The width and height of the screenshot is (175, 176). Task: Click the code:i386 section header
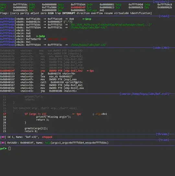pyautogui.click(x=161, y=48)
